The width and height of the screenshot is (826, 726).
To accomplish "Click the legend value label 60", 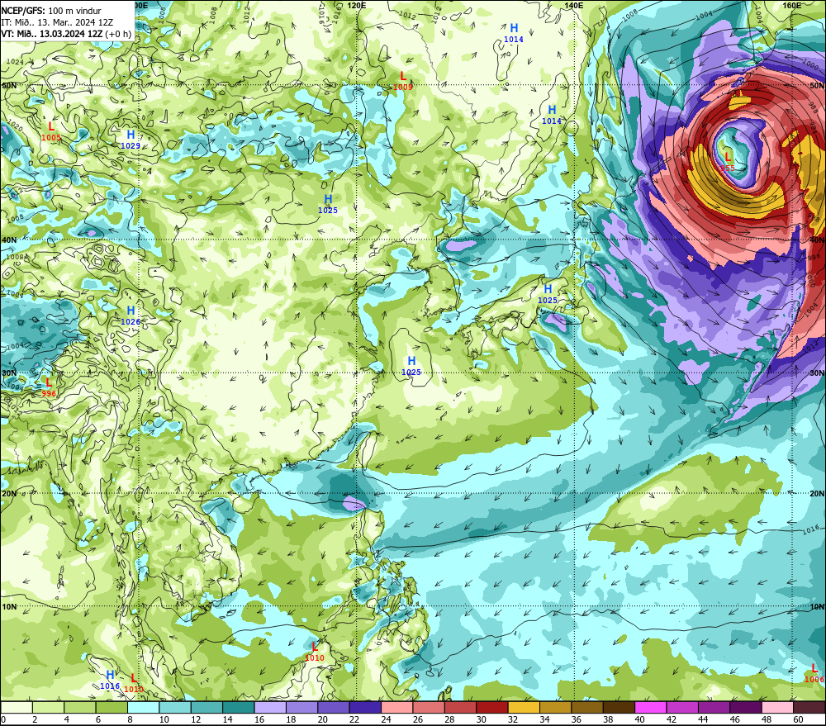I will (x=798, y=719).
